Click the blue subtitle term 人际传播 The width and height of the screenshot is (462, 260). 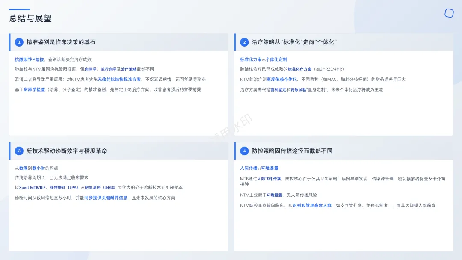click(249, 168)
